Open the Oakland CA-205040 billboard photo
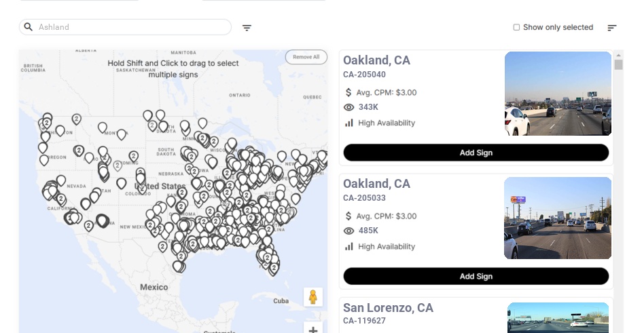625x333 pixels. point(558,94)
